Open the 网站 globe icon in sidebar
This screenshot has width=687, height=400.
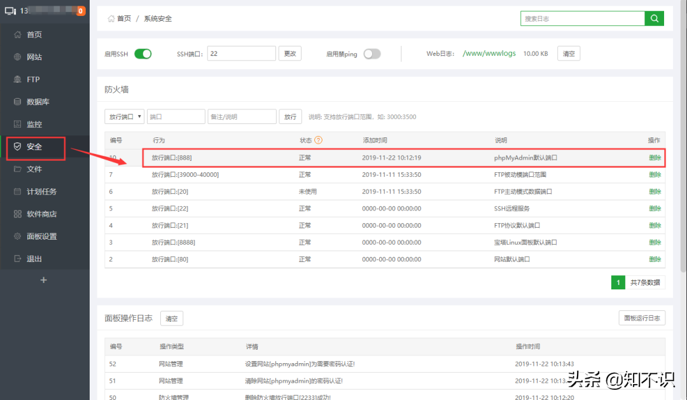pyautogui.click(x=18, y=57)
